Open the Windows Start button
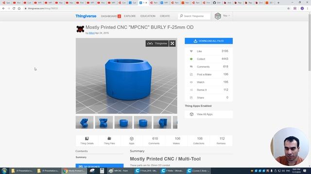Screen dimensions: 311x174 [x=4, y=171]
